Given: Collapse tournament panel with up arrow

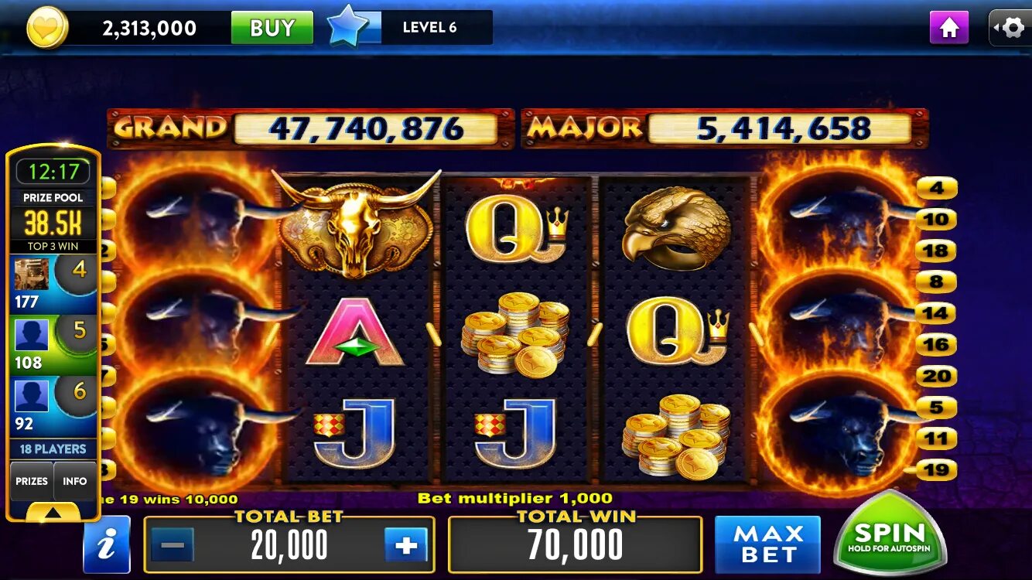Looking at the screenshot, I should [53, 512].
